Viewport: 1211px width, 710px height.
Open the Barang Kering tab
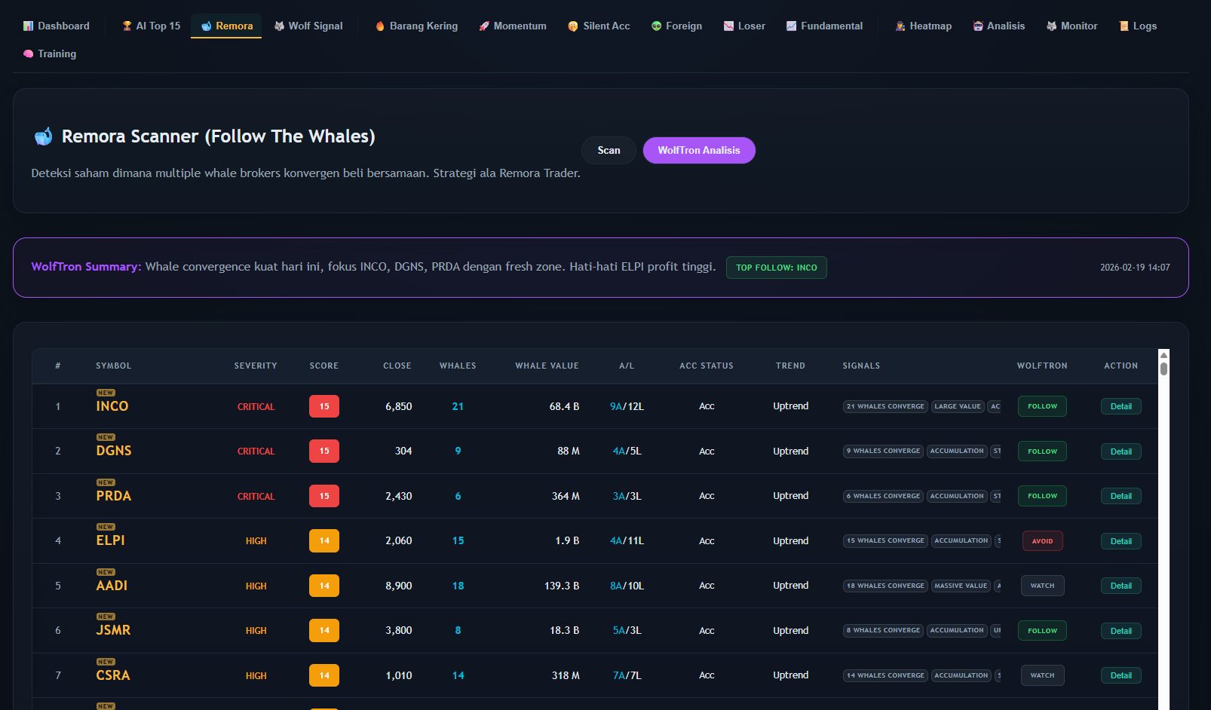pyautogui.click(x=416, y=26)
